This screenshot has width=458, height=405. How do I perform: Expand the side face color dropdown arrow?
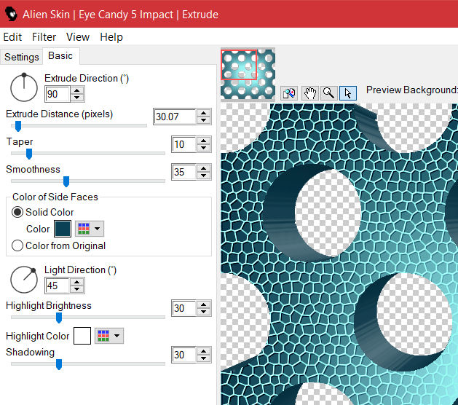98,229
